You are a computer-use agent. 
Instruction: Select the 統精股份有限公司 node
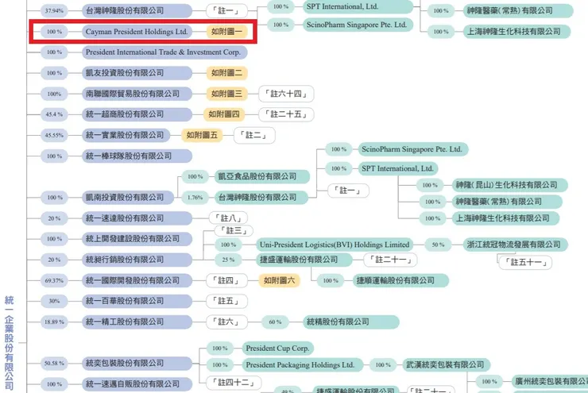[x=351, y=322]
